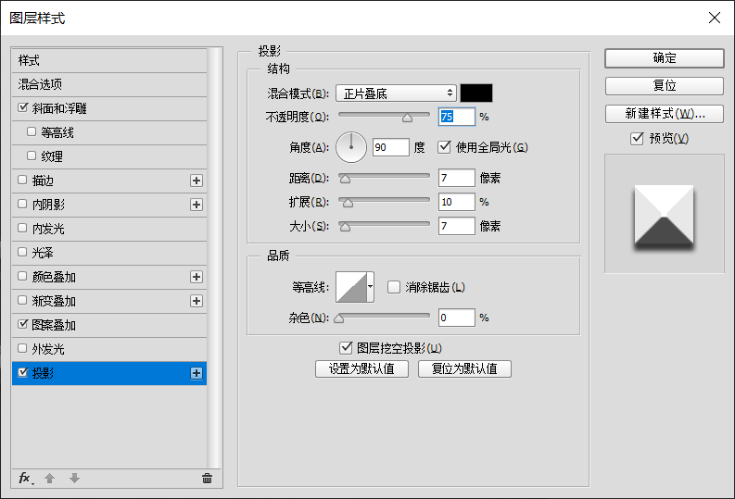Enable the 内发光 checkbox
Image resolution: width=735 pixels, height=499 pixels.
[22, 228]
